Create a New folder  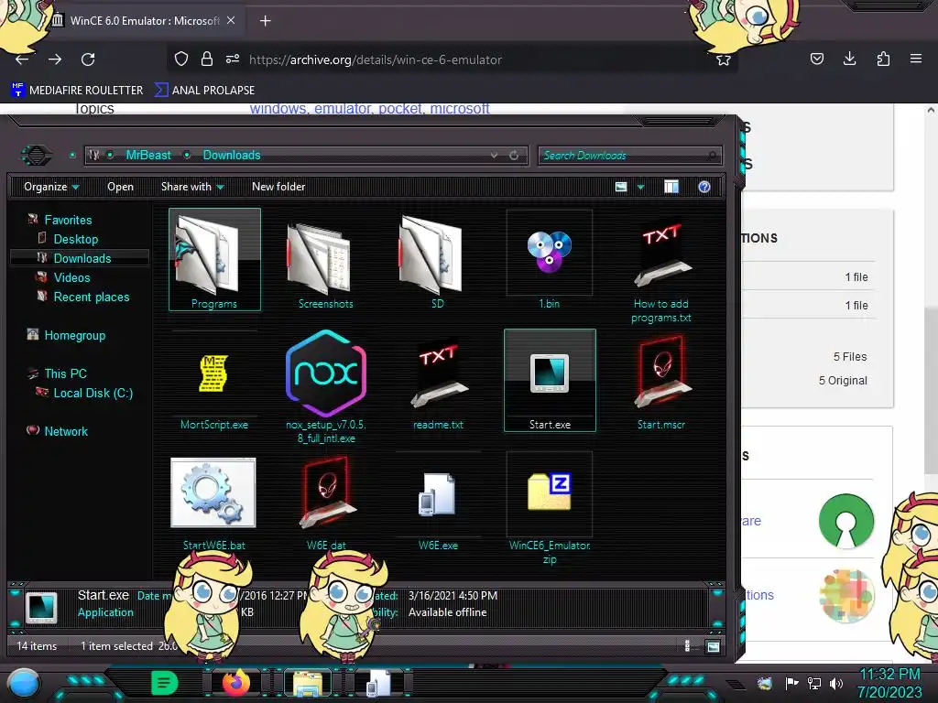[278, 187]
